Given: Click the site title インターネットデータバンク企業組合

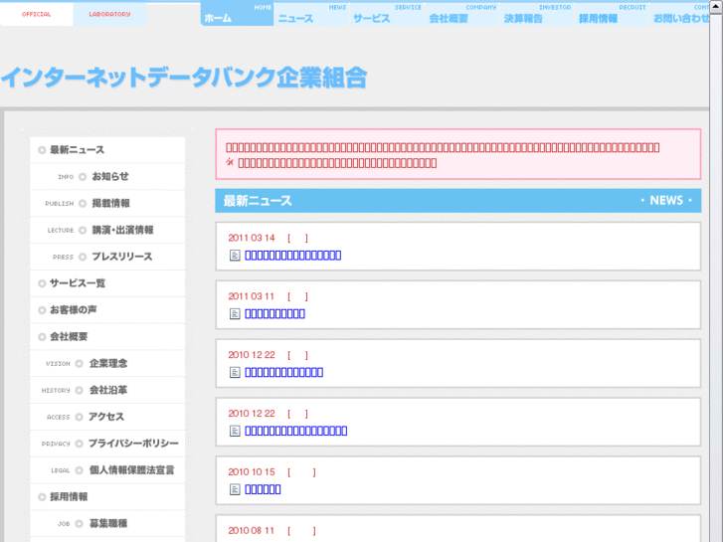Looking at the screenshot, I should tap(184, 77).
